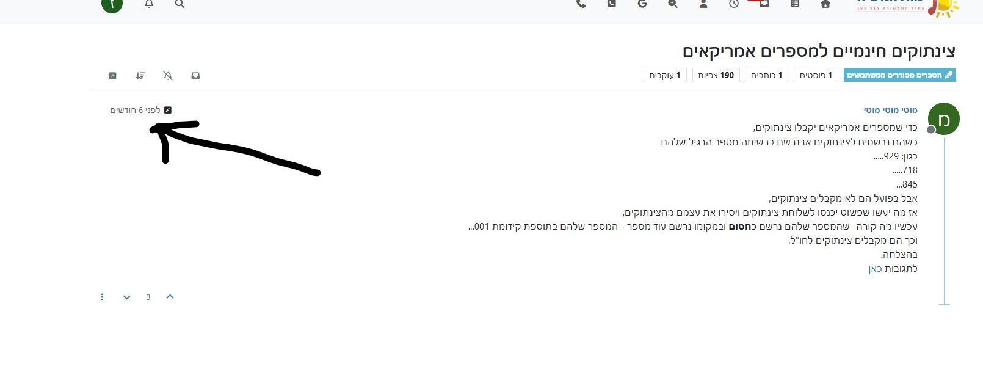
Task: Open the 'כאן' link in the post
Action: point(876,269)
